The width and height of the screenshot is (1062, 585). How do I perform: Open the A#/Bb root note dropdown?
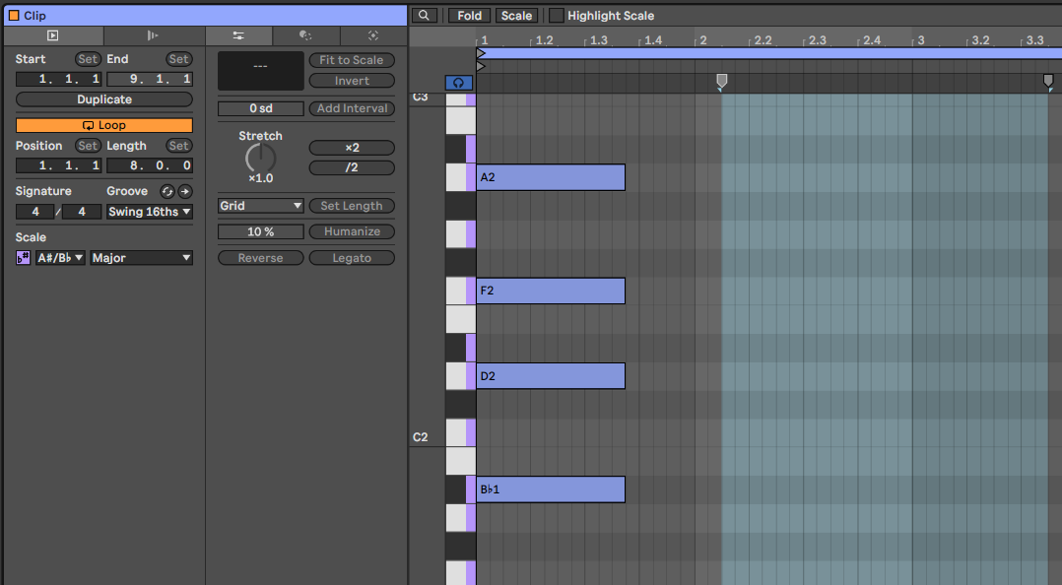[60, 258]
